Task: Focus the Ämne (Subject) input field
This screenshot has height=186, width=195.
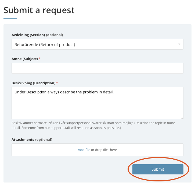Action: point(97,68)
